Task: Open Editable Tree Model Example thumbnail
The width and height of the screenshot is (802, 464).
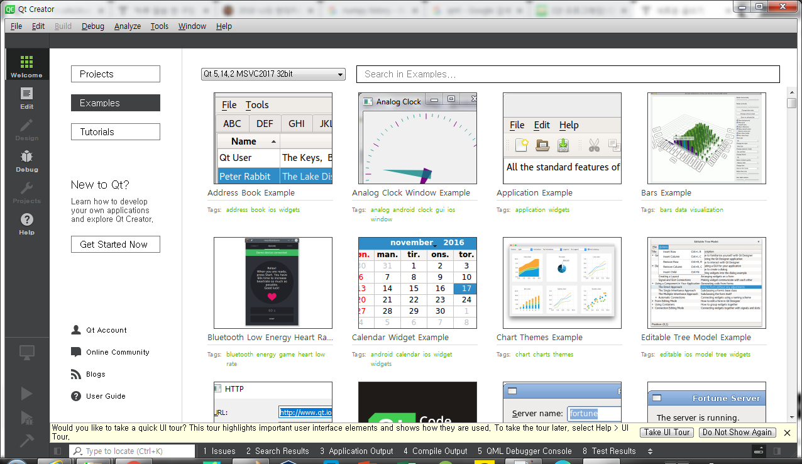Action: pos(706,283)
